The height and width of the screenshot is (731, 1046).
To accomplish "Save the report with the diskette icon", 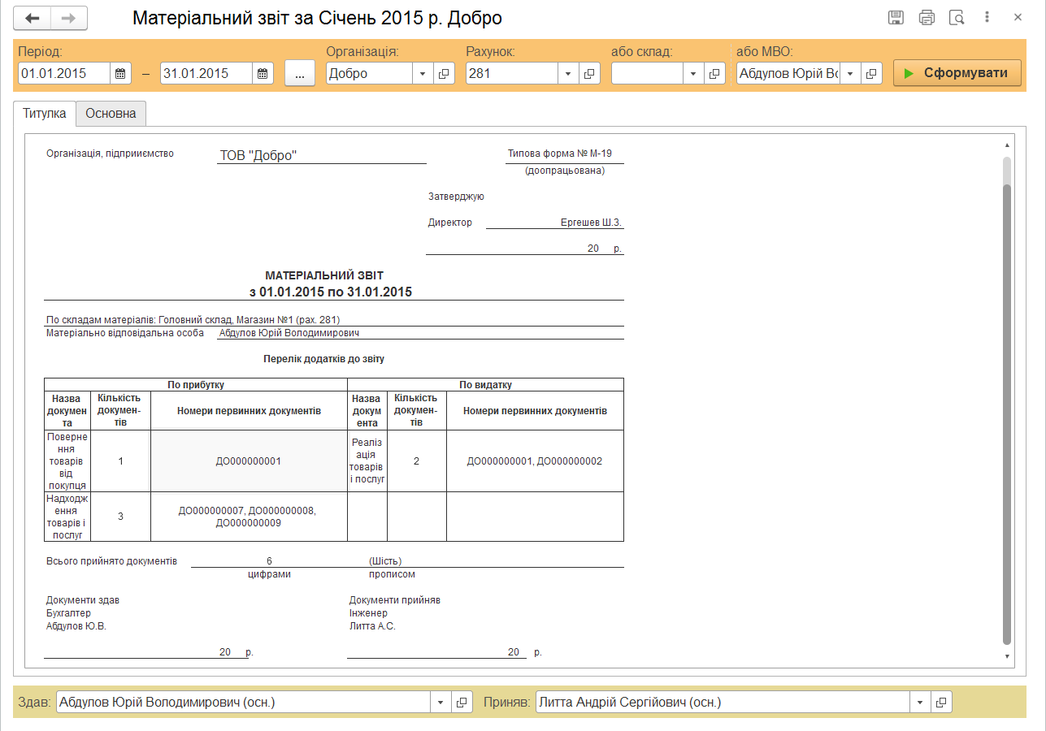I will click(896, 17).
